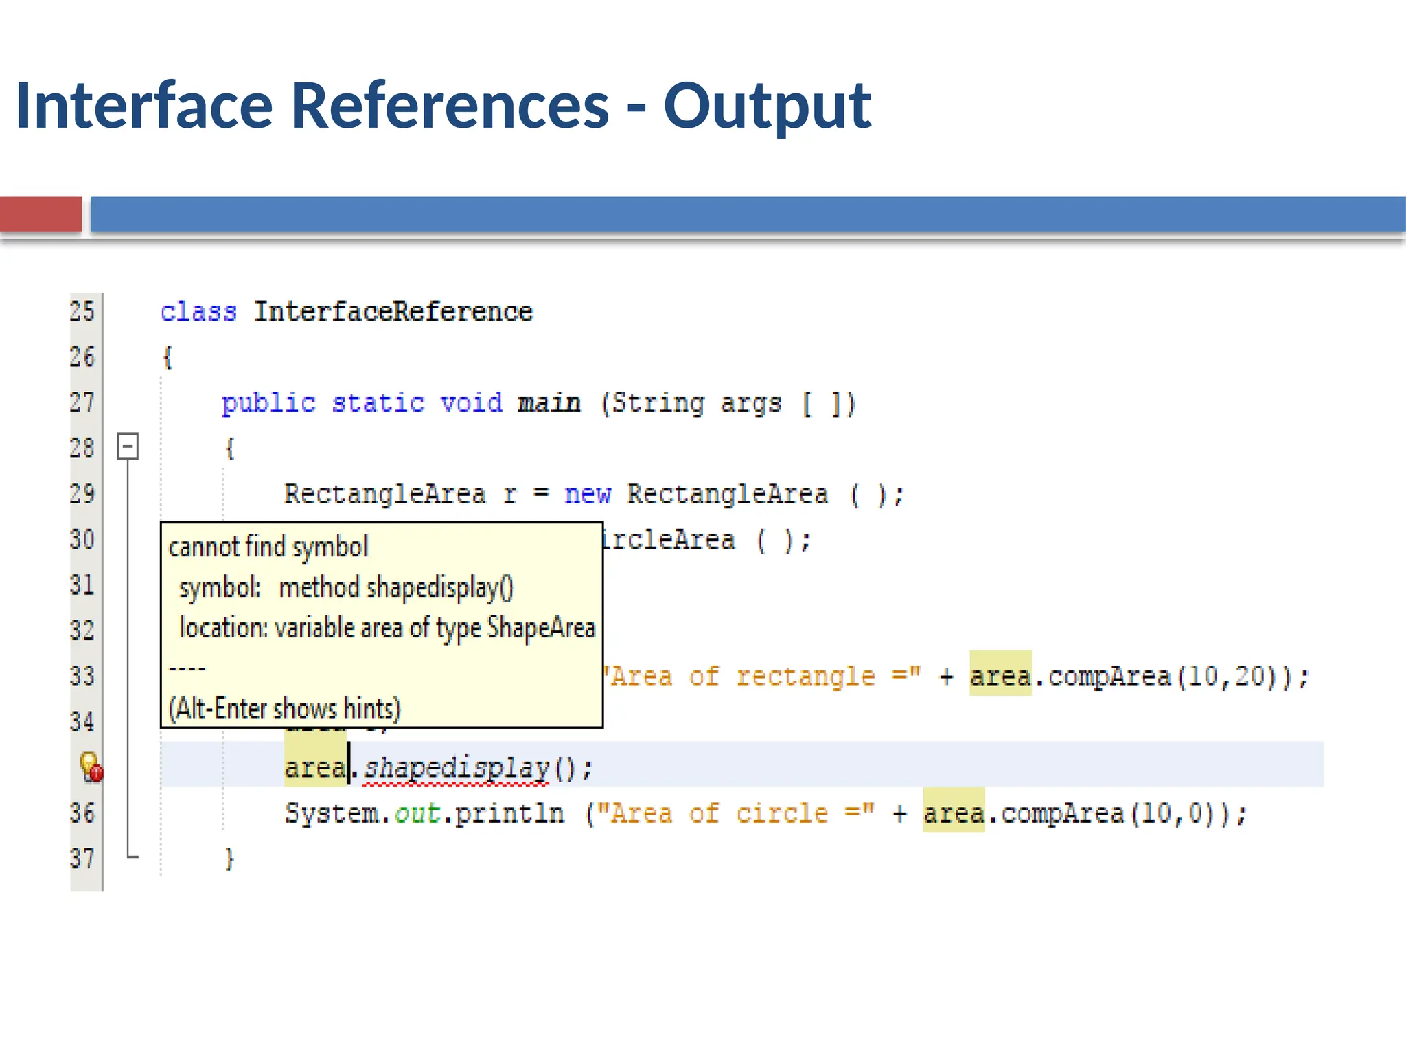Click line number 36 in the gutter
The height and width of the screenshot is (1055, 1406).
(82, 813)
